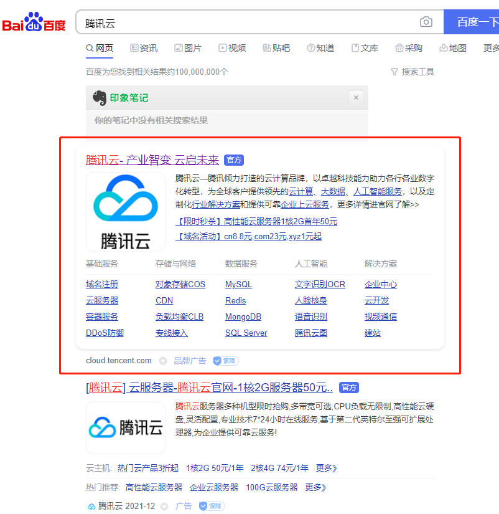This screenshot has width=499, height=514.
Task: Click the MongoDB link
Action: pyautogui.click(x=243, y=316)
